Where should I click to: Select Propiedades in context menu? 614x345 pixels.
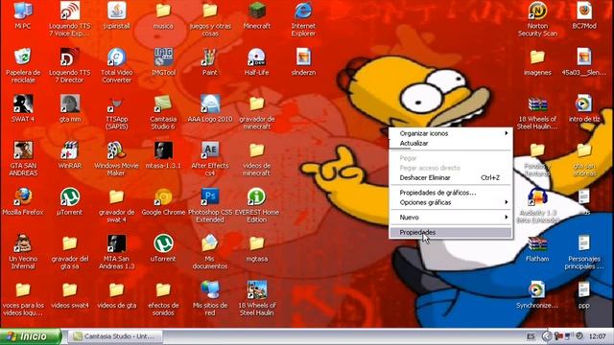click(451, 232)
